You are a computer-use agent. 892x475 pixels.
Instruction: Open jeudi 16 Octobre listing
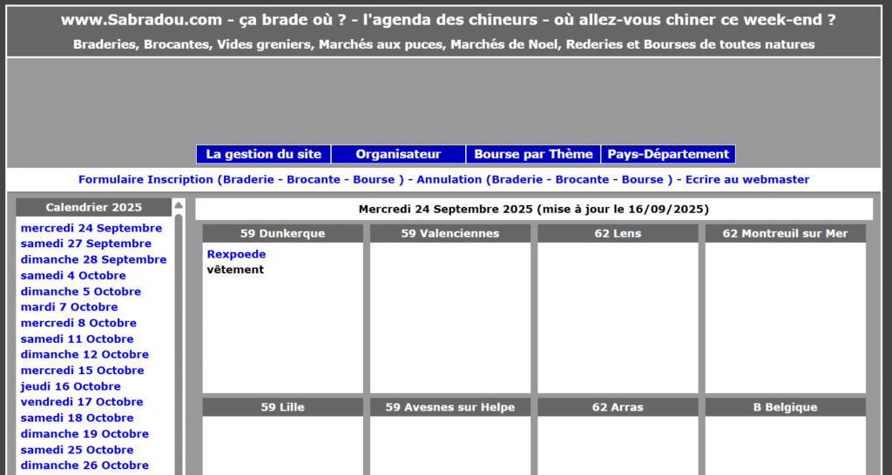pos(71,386)
